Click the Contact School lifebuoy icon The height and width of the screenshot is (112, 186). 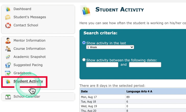pos(8,25)
